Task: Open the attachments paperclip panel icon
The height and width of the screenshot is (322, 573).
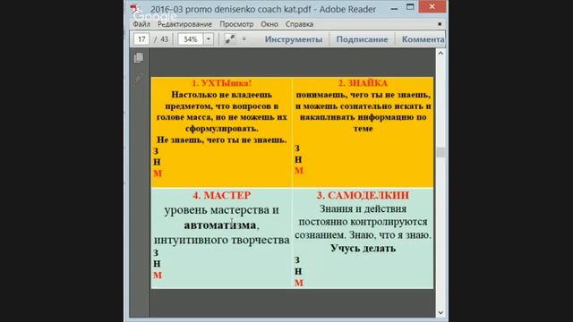Action: click(139, 78)
